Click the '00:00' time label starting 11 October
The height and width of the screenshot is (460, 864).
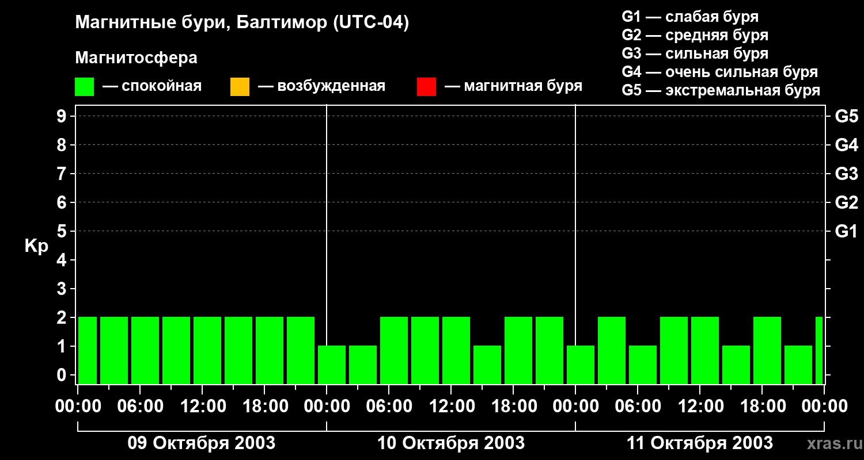(x=575, y=407)
